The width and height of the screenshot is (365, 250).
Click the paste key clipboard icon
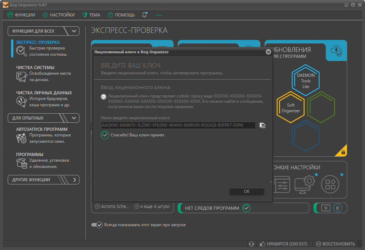(262, 125)
